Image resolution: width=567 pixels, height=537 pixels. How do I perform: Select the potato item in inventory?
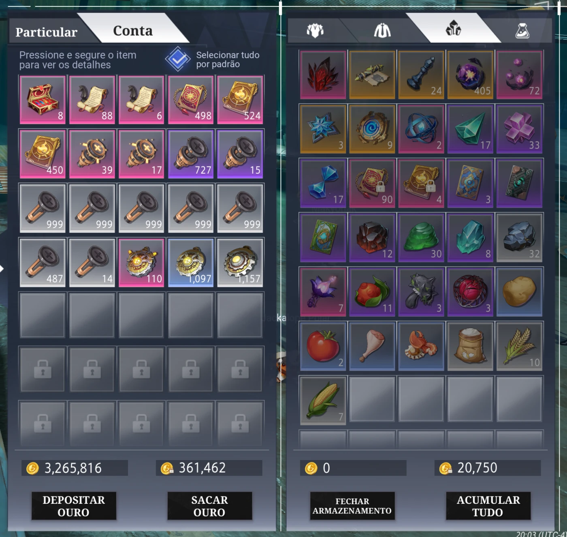pyautogui.click(x=520, y=292)
